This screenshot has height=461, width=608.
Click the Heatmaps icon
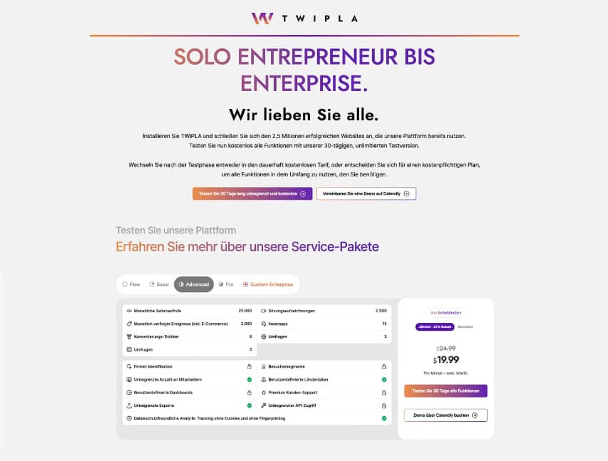click(x=264, y=324)
